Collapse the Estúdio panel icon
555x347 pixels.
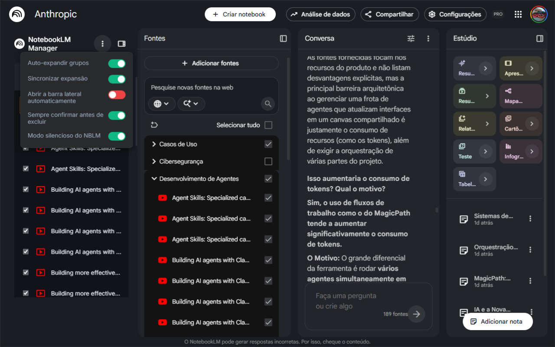pos(540,39)
